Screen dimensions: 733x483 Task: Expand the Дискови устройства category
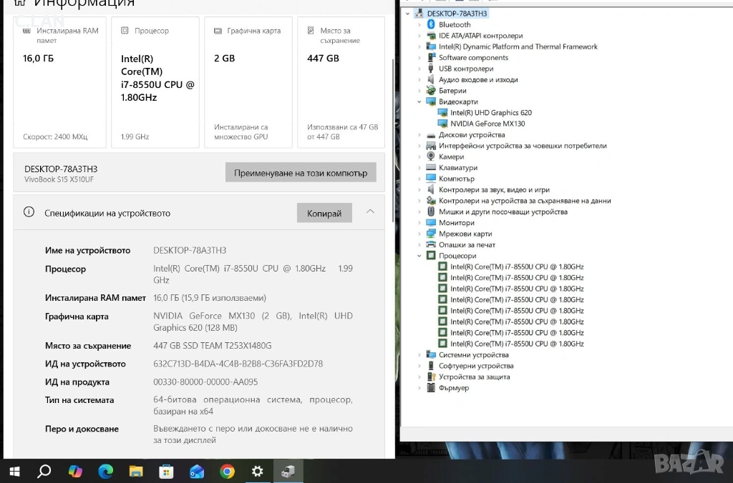[x=419, y=134]
